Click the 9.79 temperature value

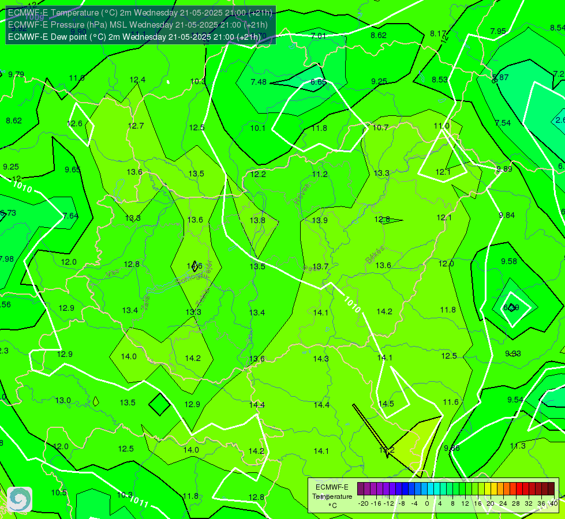click(x=16, y=74)
